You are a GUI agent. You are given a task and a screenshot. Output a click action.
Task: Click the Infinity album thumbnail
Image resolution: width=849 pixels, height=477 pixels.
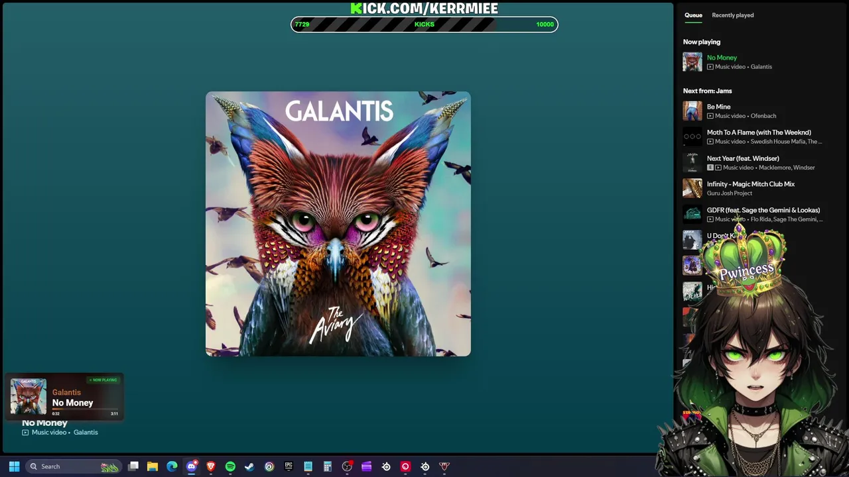point(692,188)
